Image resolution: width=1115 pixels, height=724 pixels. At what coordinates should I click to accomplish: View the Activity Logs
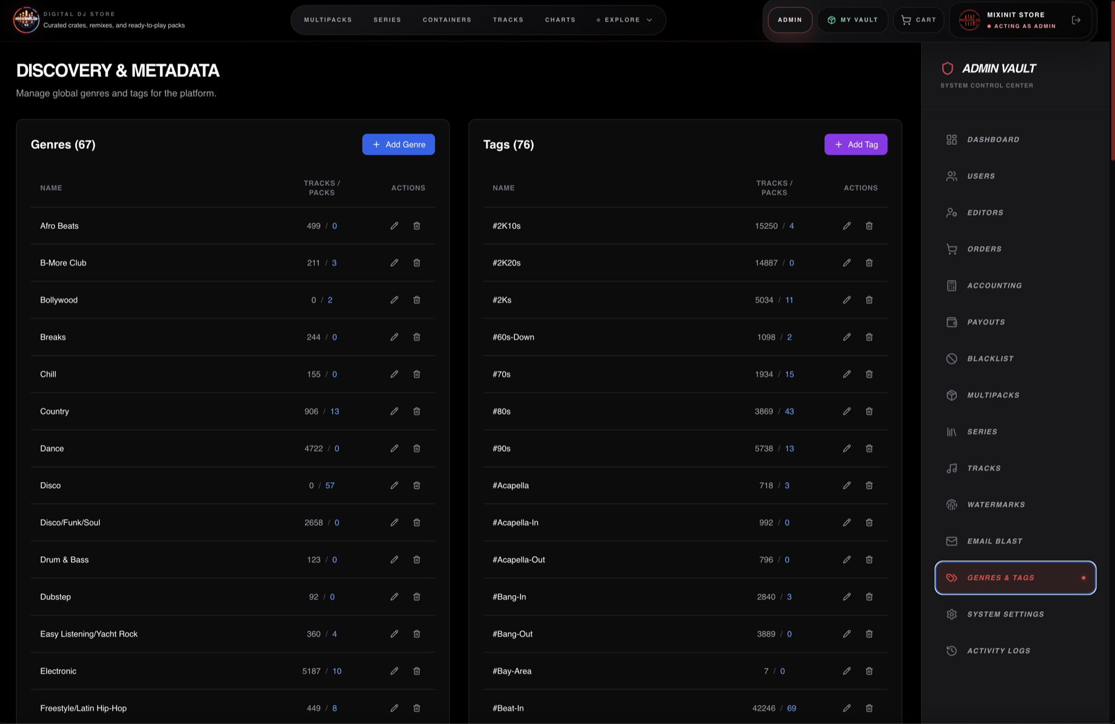point(998,650)
